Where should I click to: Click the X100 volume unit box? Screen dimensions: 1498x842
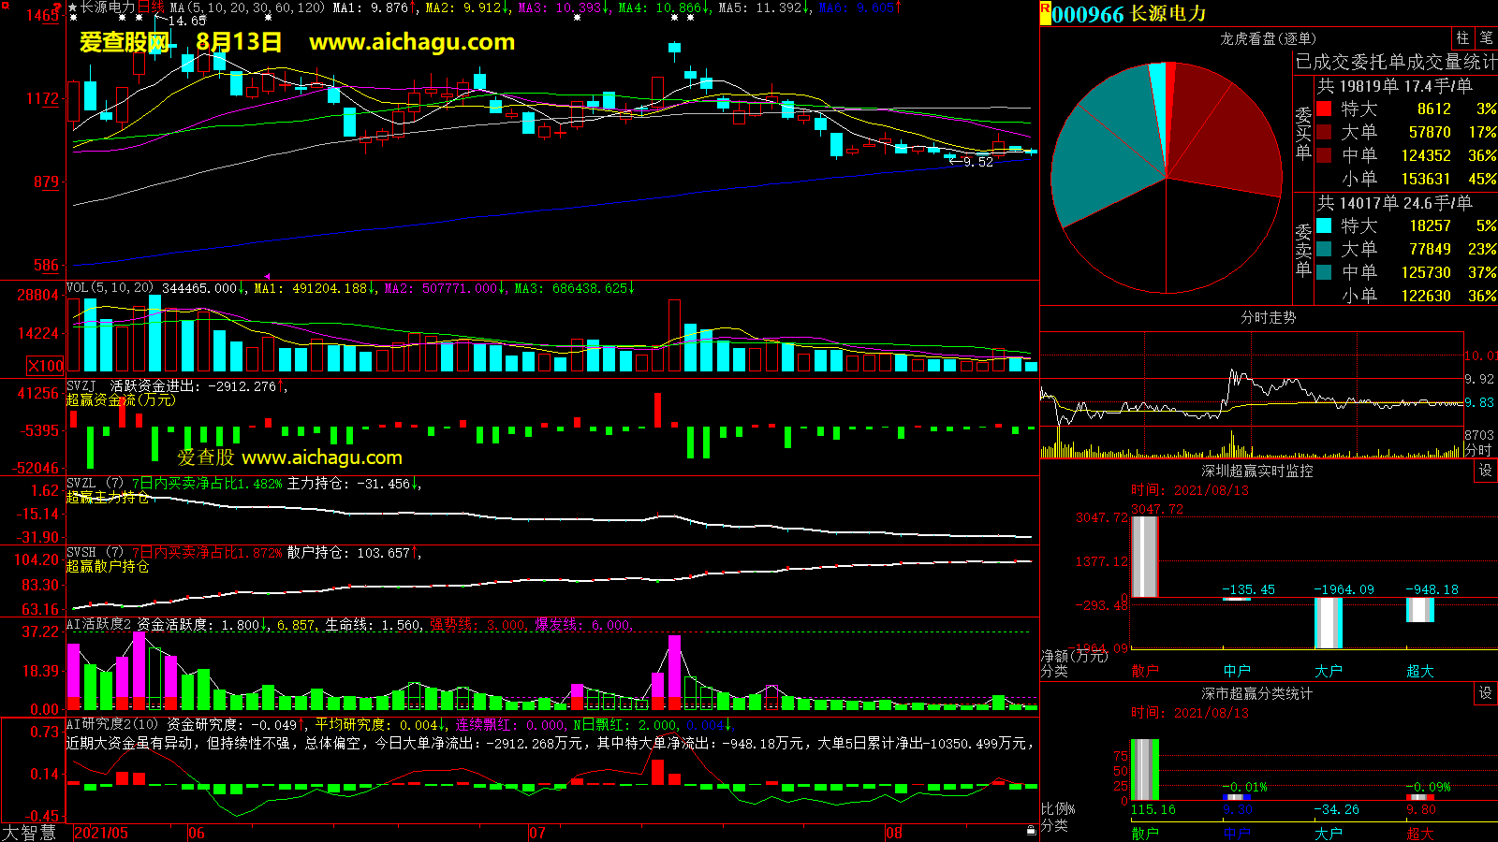(46, 366)
